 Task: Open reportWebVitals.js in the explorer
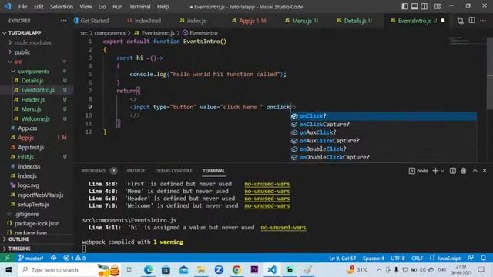41,195
